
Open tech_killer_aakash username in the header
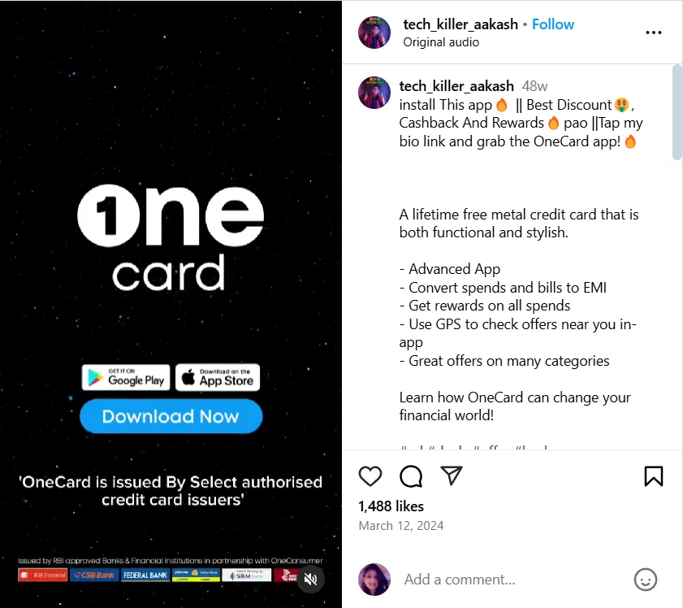pos(460,24)
